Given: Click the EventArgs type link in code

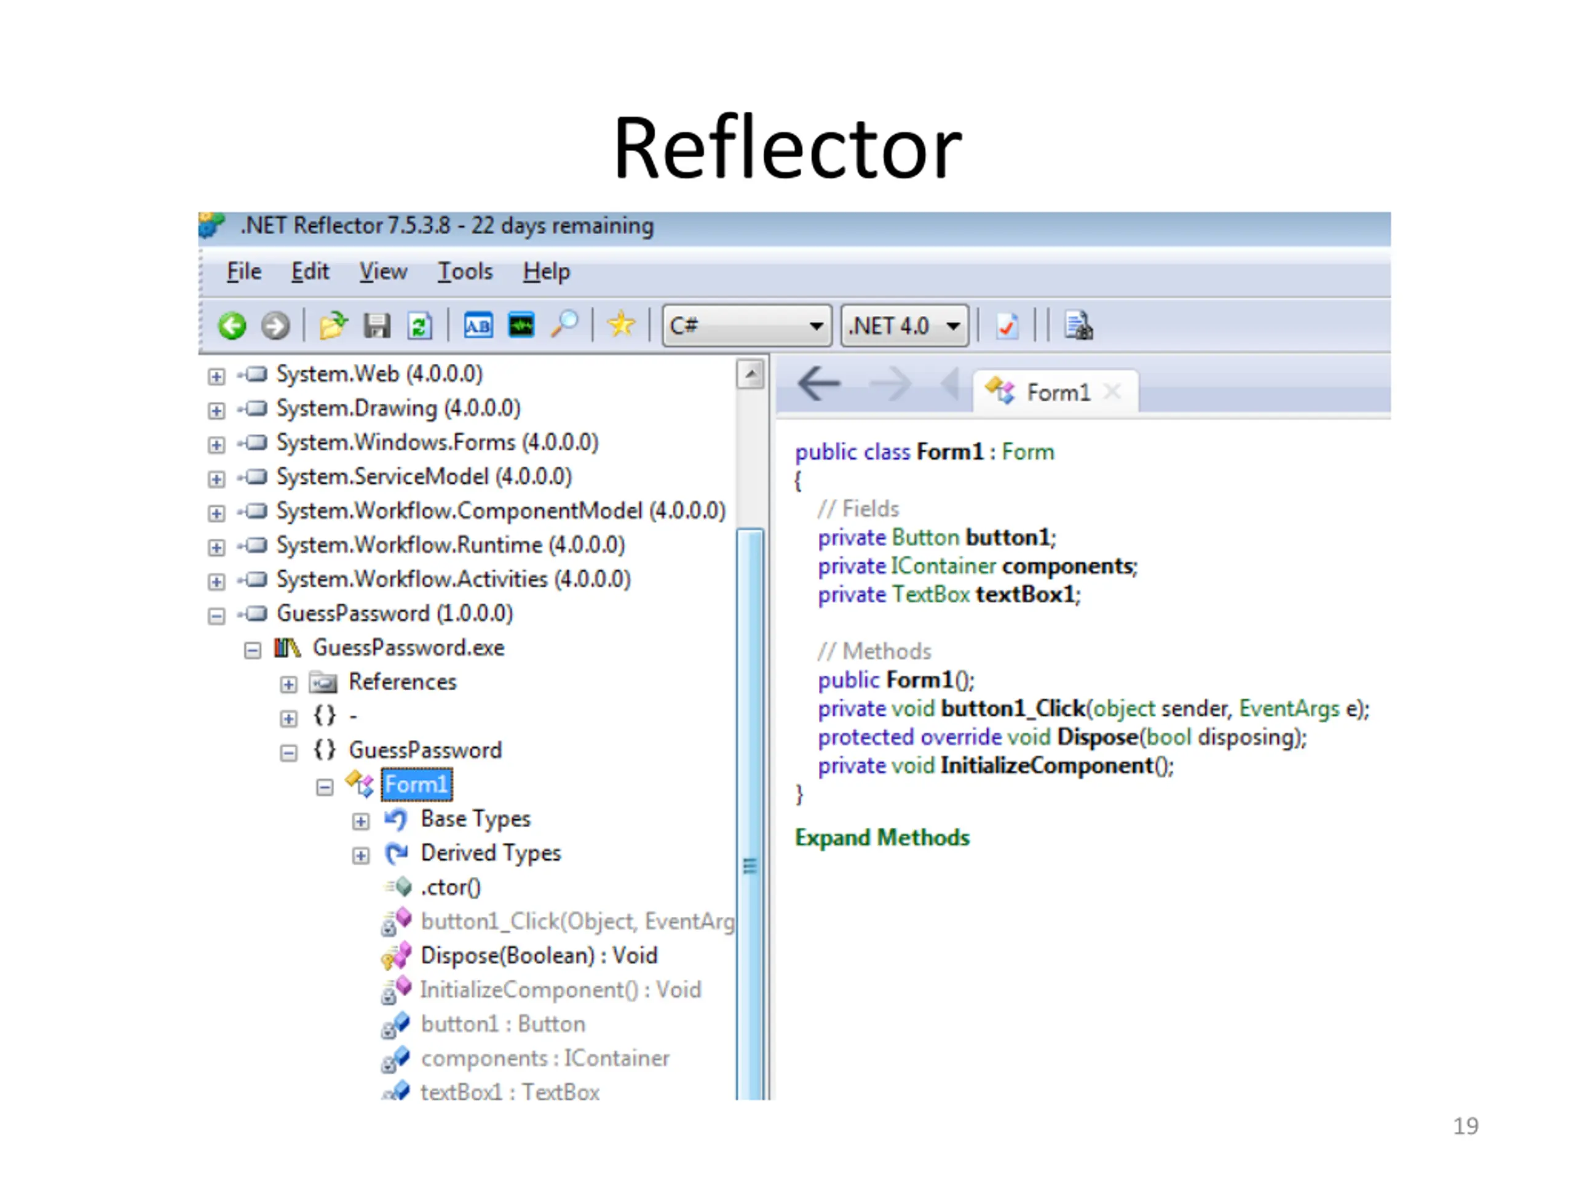Looking at the screenshot, I should 1289,709.
